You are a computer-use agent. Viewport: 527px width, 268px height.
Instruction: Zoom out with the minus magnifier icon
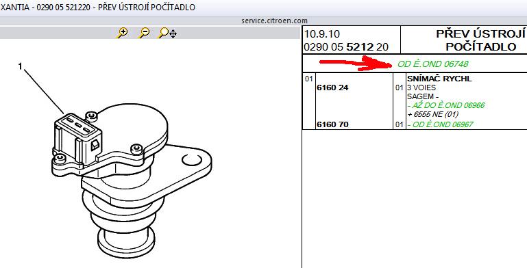[x=144, y=33]
